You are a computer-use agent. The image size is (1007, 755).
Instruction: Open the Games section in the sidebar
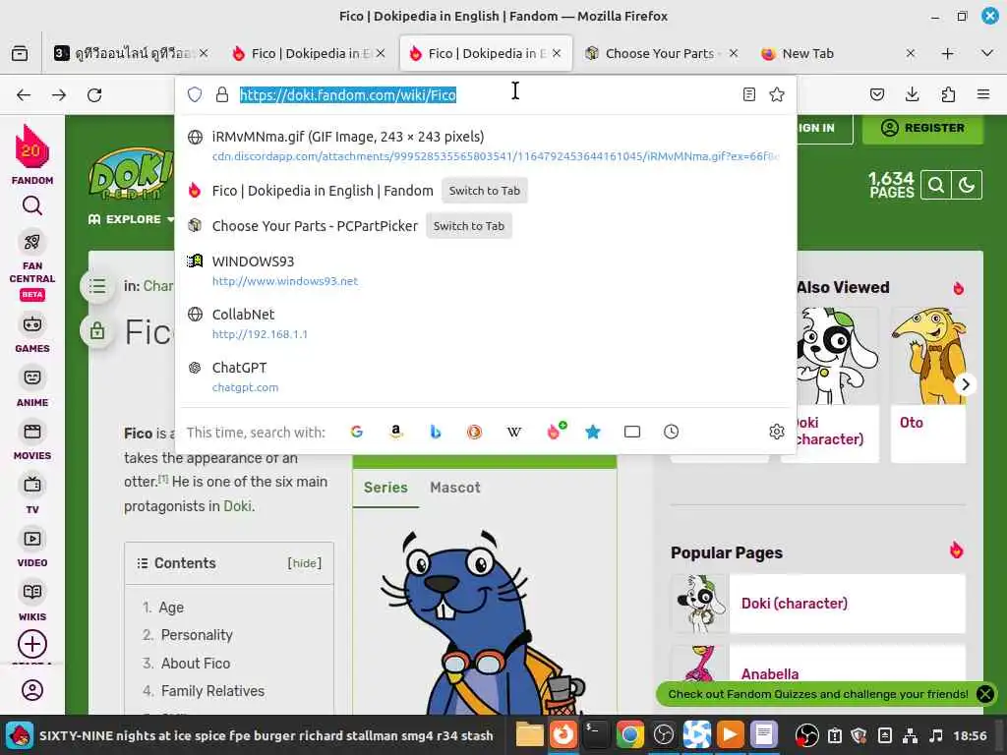32,333
